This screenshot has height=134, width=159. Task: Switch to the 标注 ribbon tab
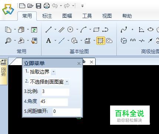click(47, 16)
